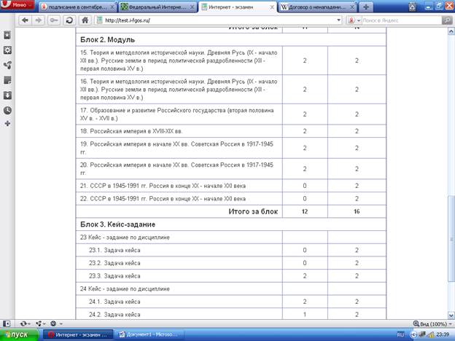
Task: Open the Вид (100%) zoom dropdown
Action: (432, 324)
